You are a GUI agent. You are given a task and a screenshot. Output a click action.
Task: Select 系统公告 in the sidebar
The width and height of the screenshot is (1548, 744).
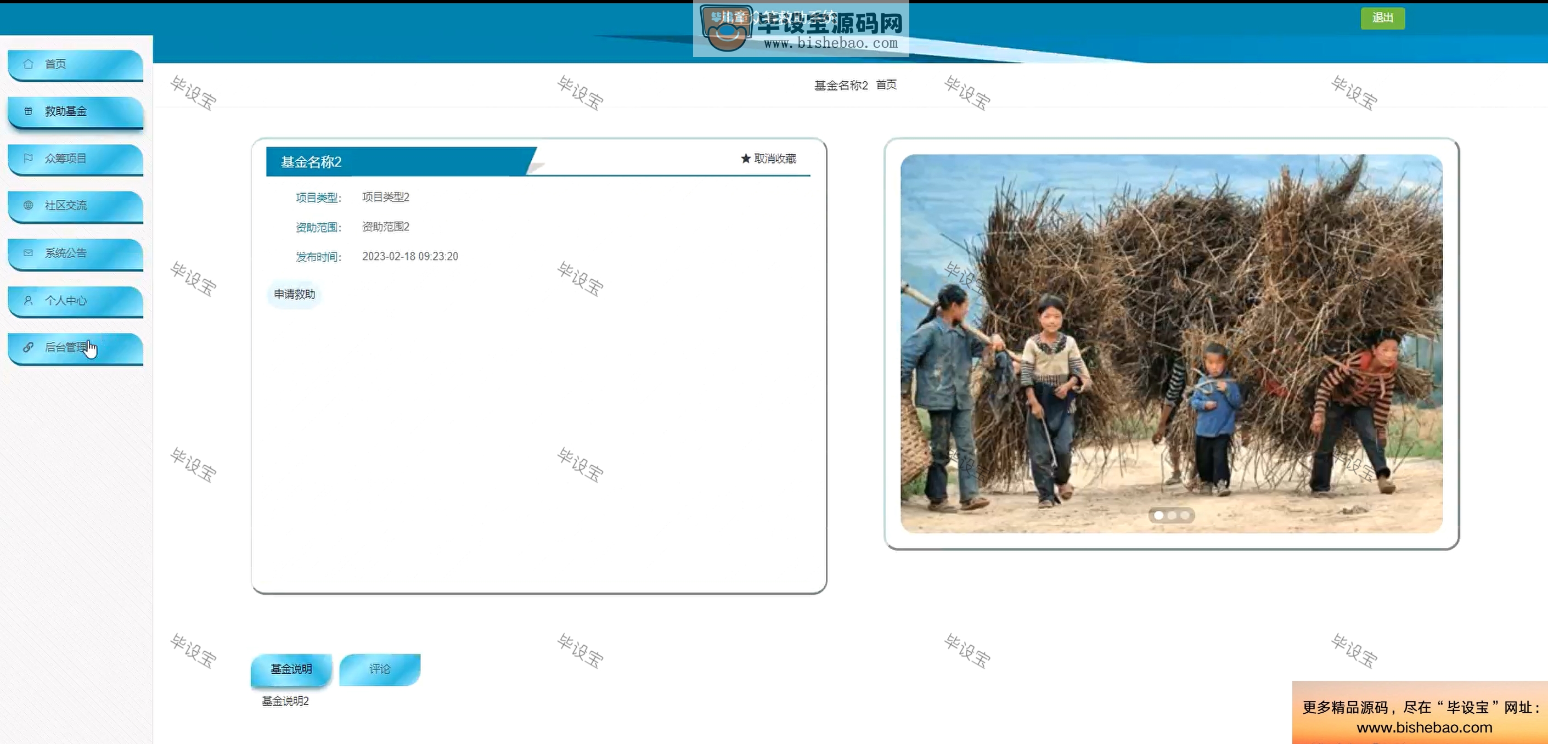(76, 254)
